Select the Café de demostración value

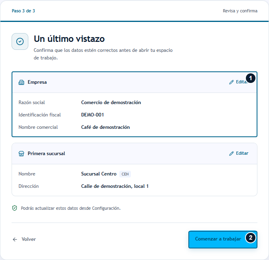point(105,127)
